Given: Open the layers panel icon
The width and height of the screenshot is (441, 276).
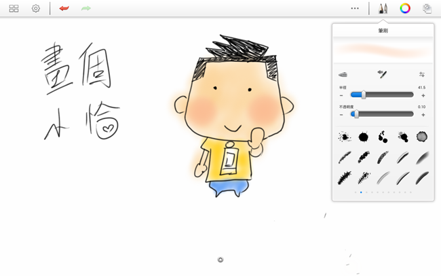Looking at the screenshot, I should click(427, 8).
